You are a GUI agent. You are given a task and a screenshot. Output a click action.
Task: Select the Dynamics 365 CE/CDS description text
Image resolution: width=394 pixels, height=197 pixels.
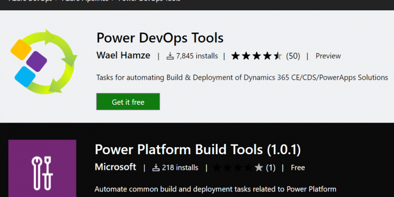point(242,77)
